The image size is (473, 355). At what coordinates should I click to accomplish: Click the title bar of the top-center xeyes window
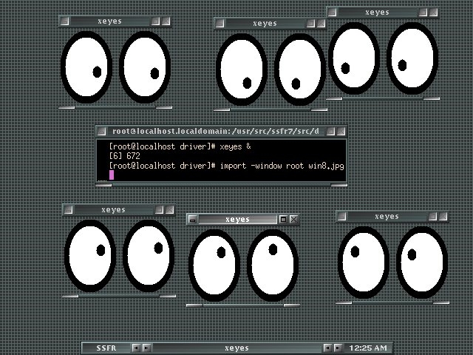click(264, 24)
